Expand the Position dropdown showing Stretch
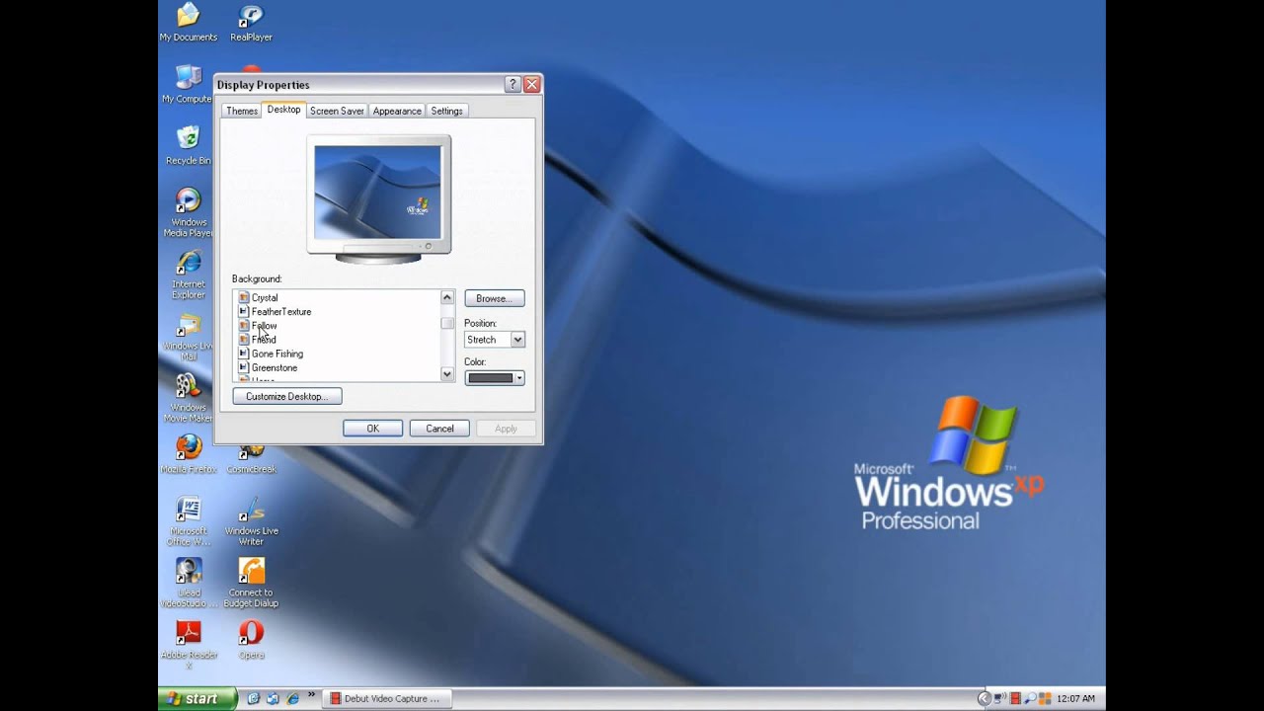The width and height of the screenshot is (1264, 711). click(x=517, y=340)
